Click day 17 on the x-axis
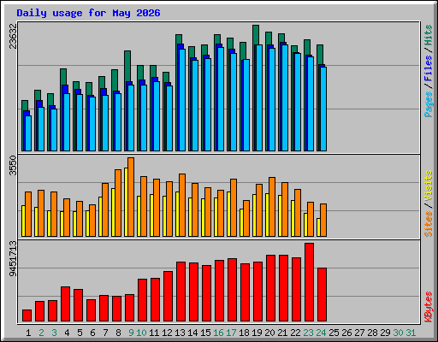 click(x=231, y=333)
